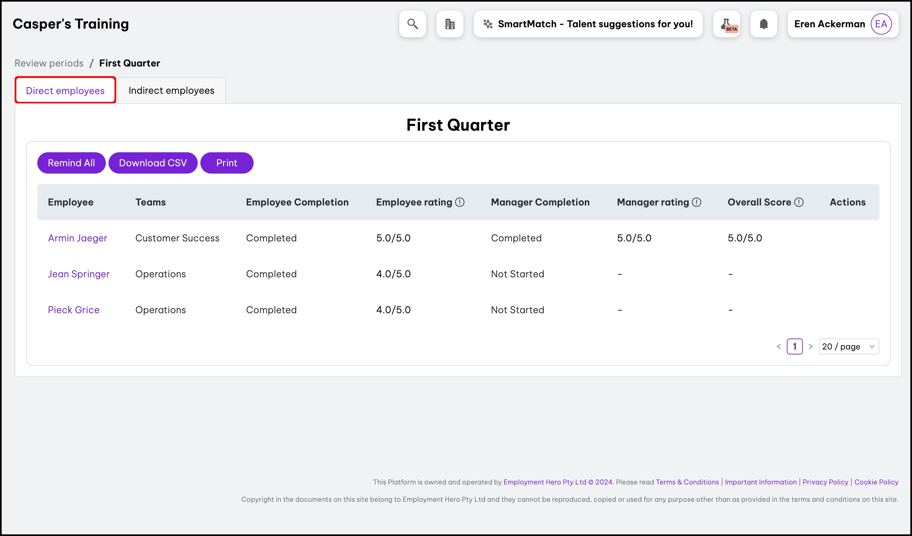Go back to Review periods breadcrumb

click(x=49, y=63)
